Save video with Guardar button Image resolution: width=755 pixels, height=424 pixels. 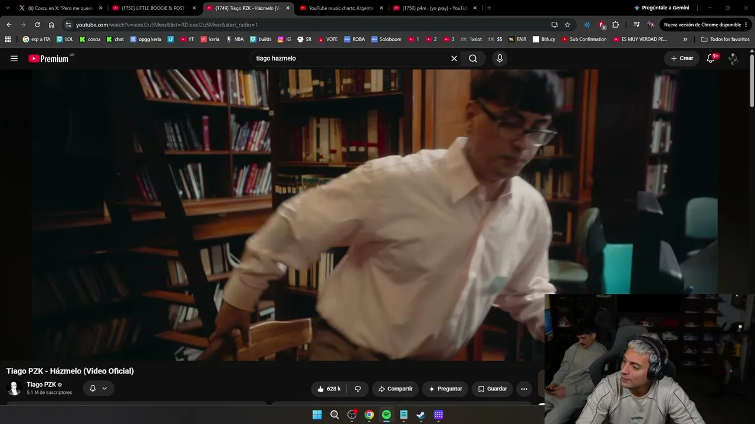(x=492, y=389)
